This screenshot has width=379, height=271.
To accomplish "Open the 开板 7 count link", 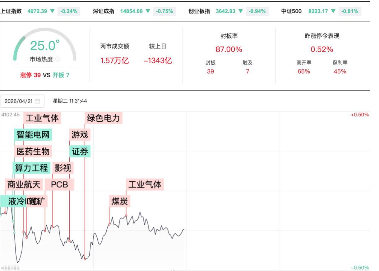I will 61,75.
